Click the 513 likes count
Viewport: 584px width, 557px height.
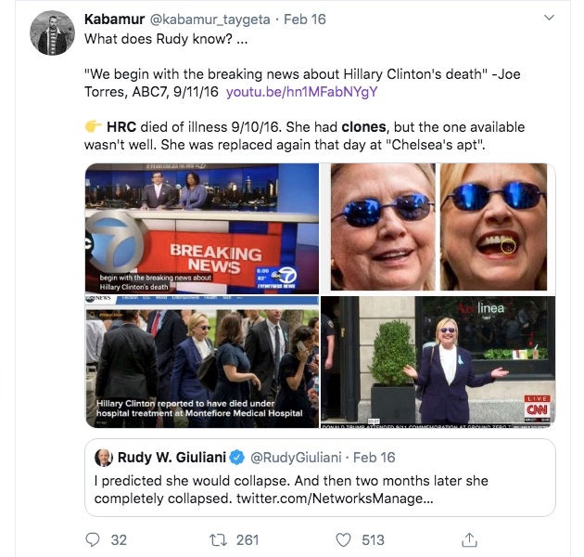click(x=373, y=540)
